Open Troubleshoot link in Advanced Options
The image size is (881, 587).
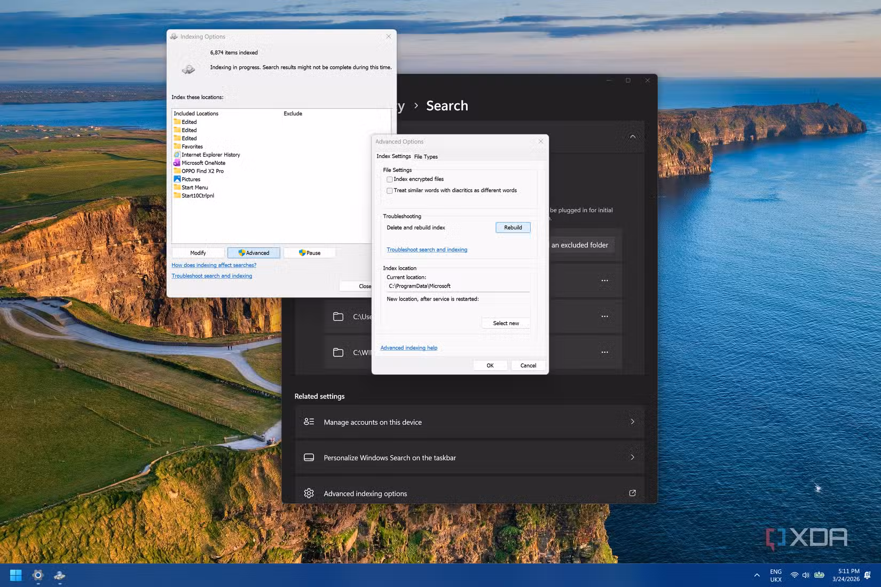coord(427,250)
